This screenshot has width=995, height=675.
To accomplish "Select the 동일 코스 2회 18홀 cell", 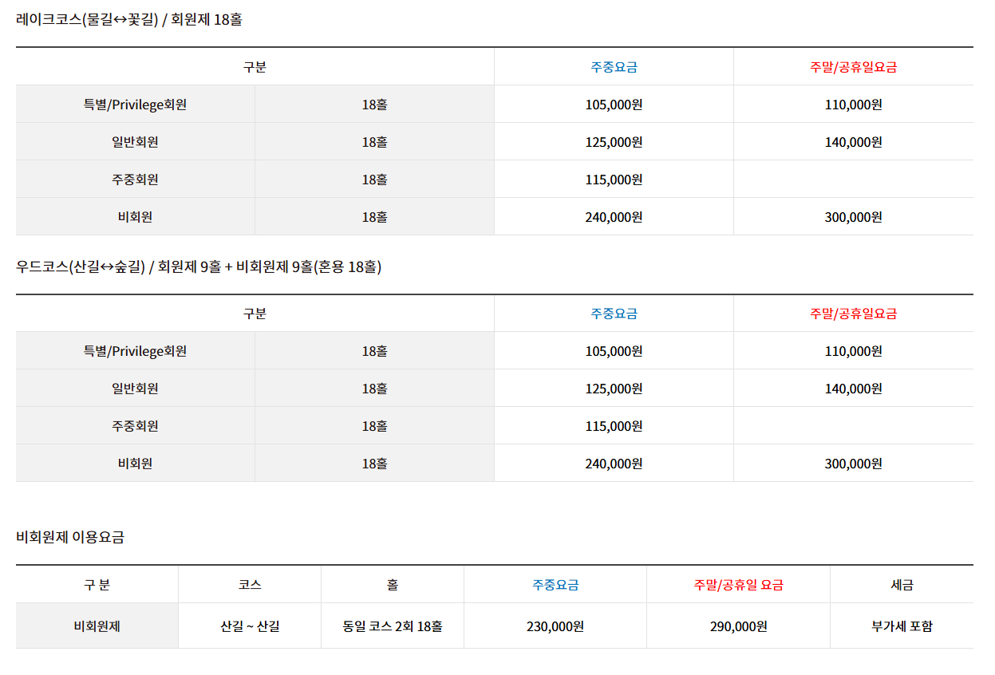I will pyautogui.click(x=393, y=626).
